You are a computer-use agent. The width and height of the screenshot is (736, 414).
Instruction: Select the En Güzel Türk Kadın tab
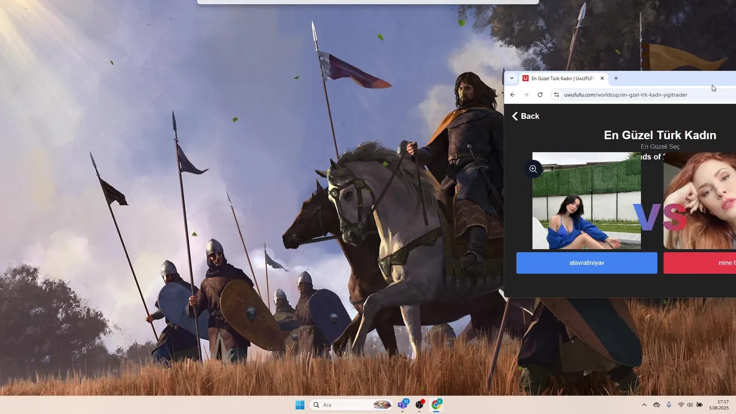click(x=563, y=78)
